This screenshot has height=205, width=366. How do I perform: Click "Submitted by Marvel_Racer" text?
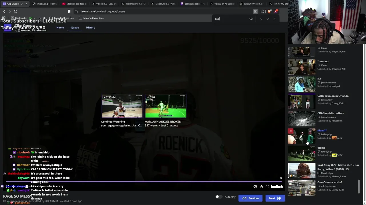[332, 177]
